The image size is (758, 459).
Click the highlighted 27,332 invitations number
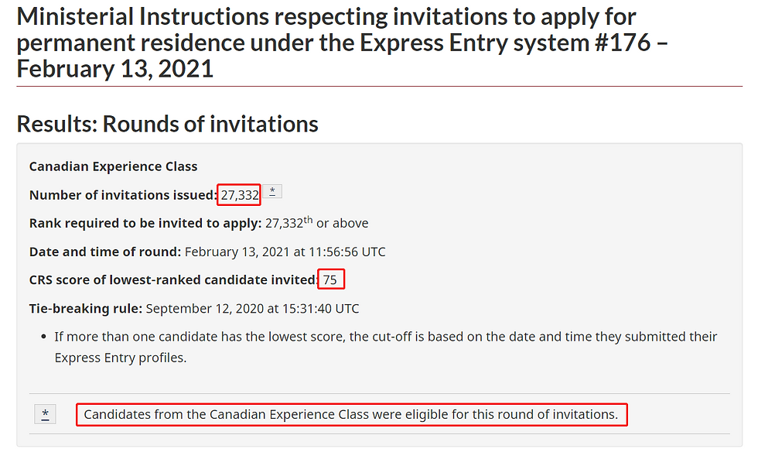coord(240,195)
